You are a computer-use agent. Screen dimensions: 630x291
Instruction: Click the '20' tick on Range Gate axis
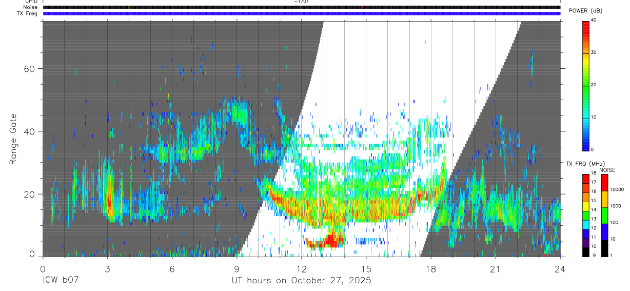point(30,194)
